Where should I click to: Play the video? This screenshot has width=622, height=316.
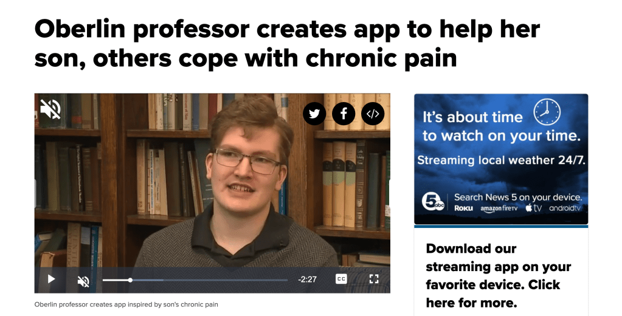pyautogui.click(x=51, y=279)
